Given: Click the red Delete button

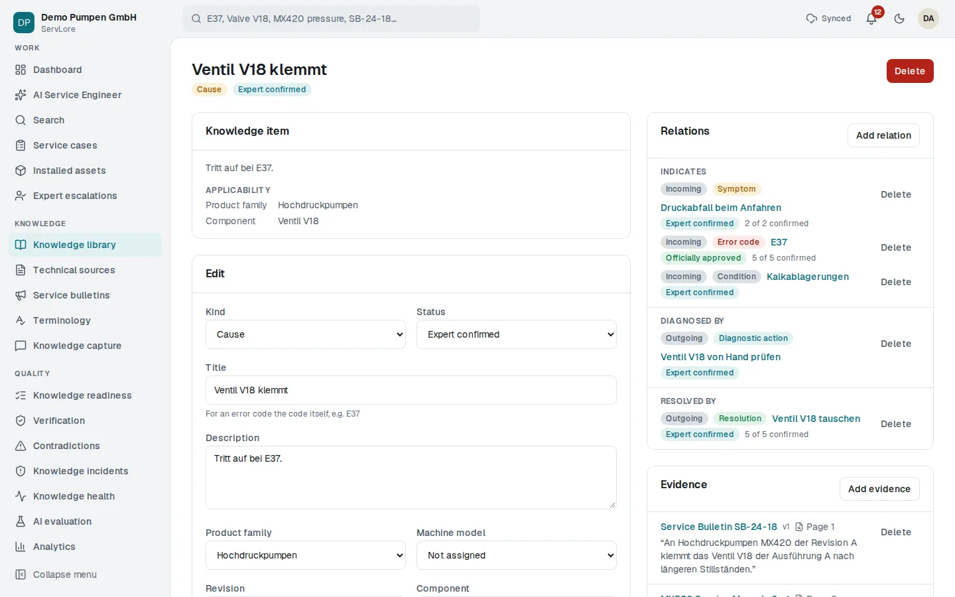Looking at the screenshot, I should point(910,71).
